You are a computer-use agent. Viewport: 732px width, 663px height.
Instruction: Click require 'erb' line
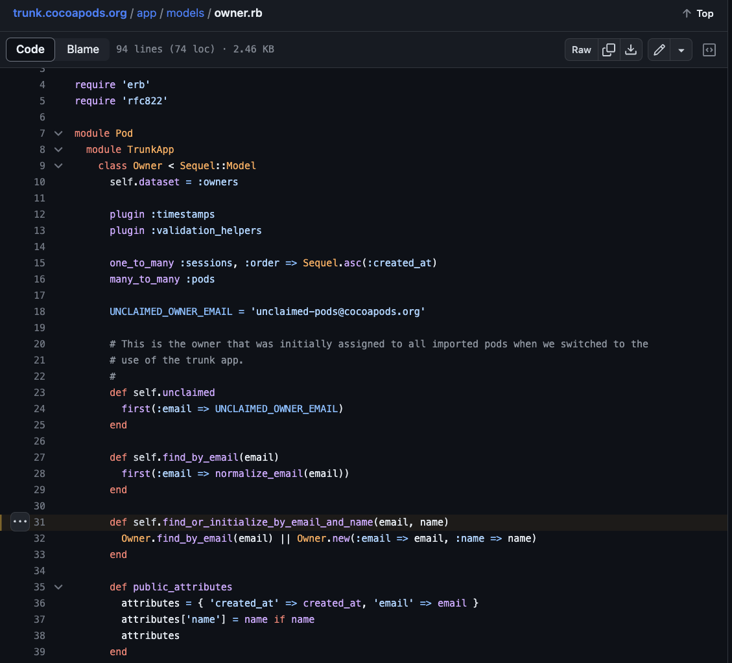(x=113, y=85)
